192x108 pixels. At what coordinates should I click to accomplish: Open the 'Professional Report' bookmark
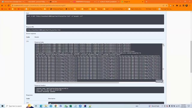tap(57, 9)
